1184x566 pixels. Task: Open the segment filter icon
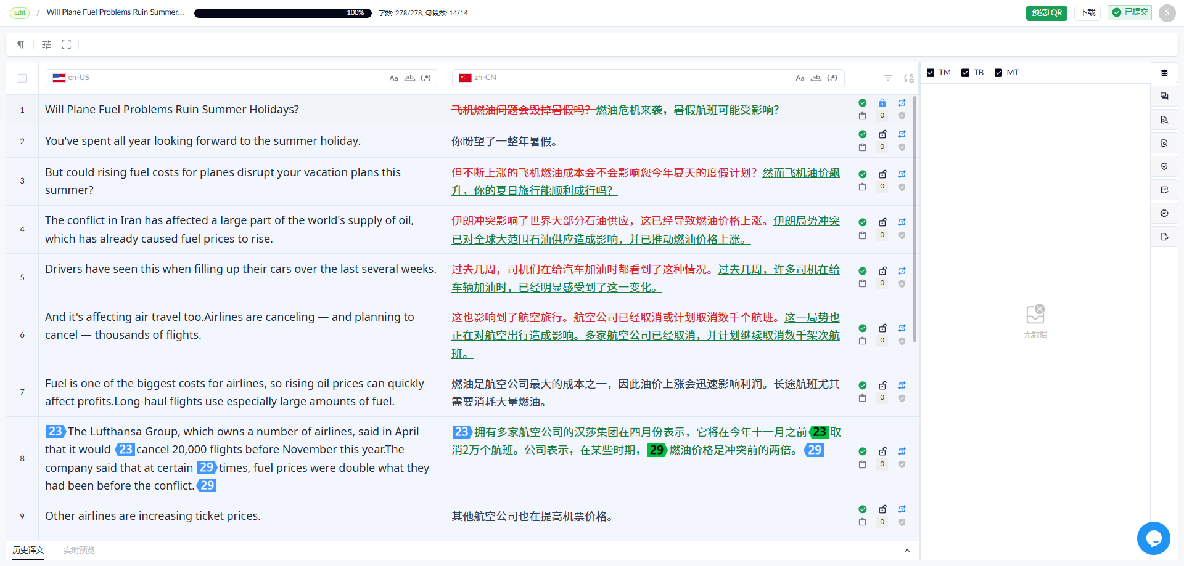point(888,78)
